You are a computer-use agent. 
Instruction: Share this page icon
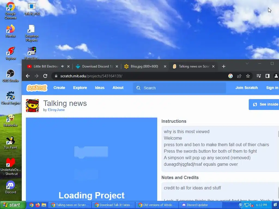click(239, 76)
